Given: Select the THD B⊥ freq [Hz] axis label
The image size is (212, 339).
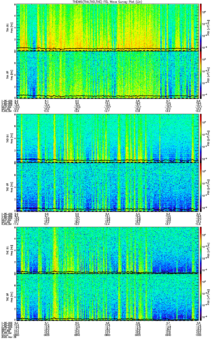Looking at the screenshot, I should [x=9, y=138].
